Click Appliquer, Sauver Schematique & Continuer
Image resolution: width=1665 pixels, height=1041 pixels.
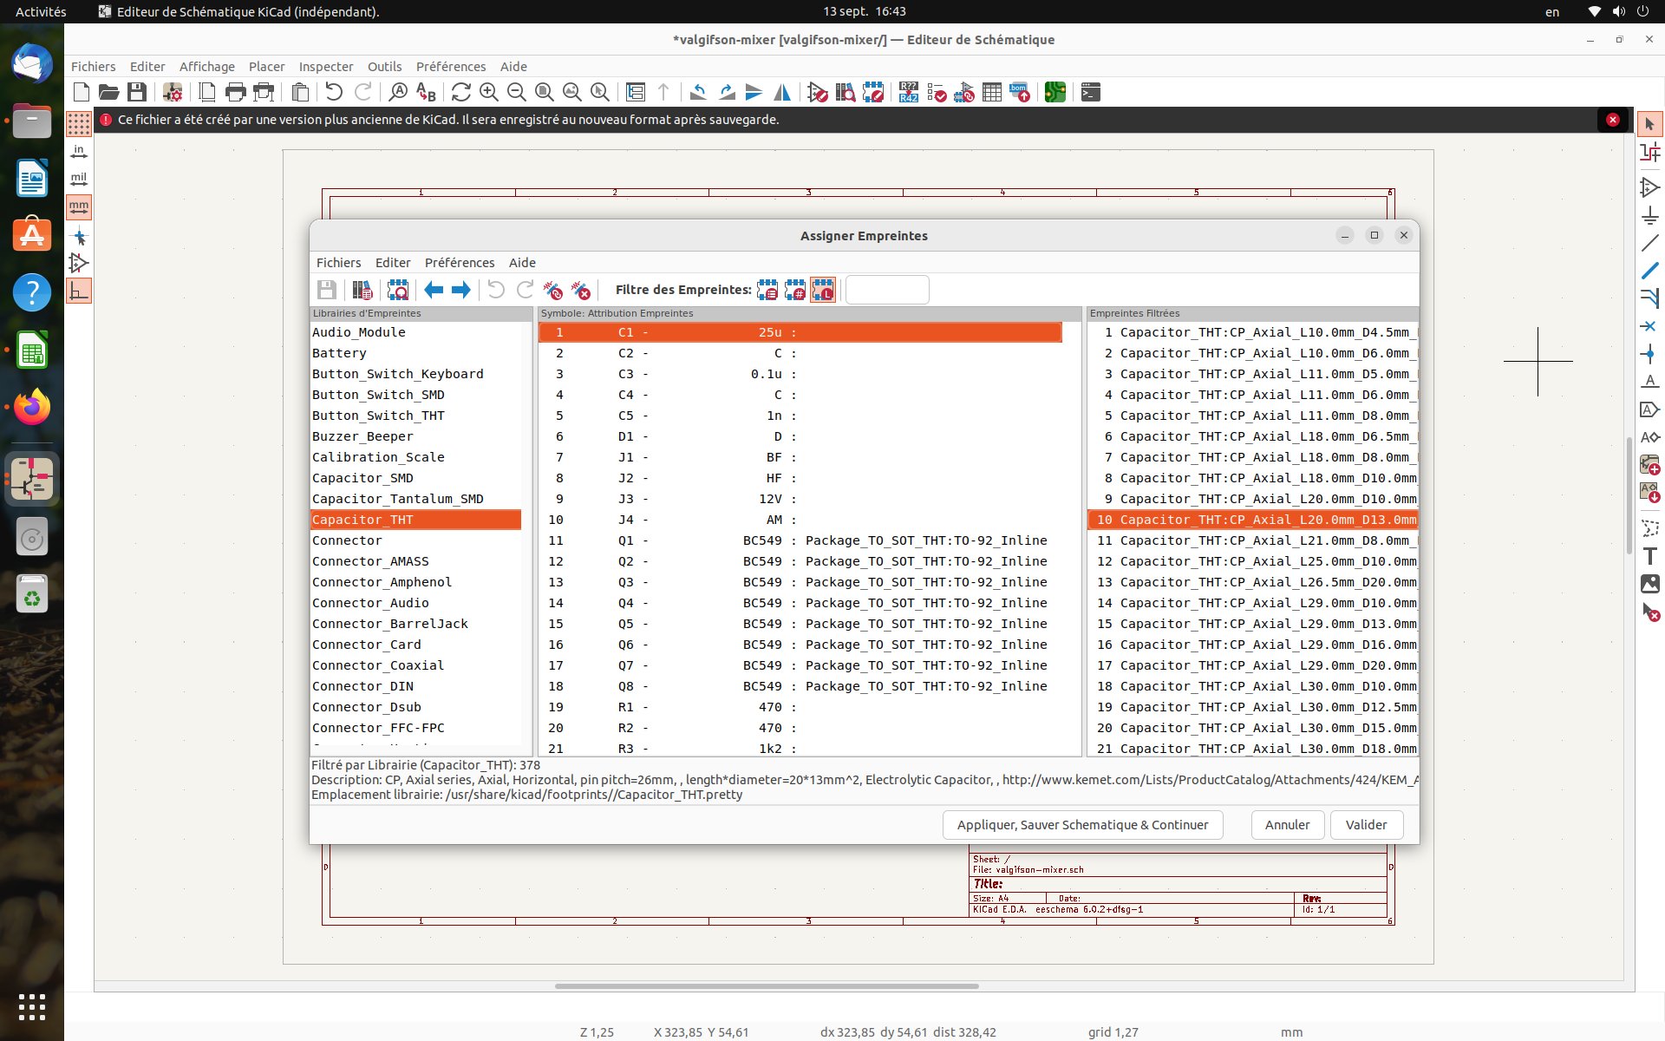point(1082,825)
